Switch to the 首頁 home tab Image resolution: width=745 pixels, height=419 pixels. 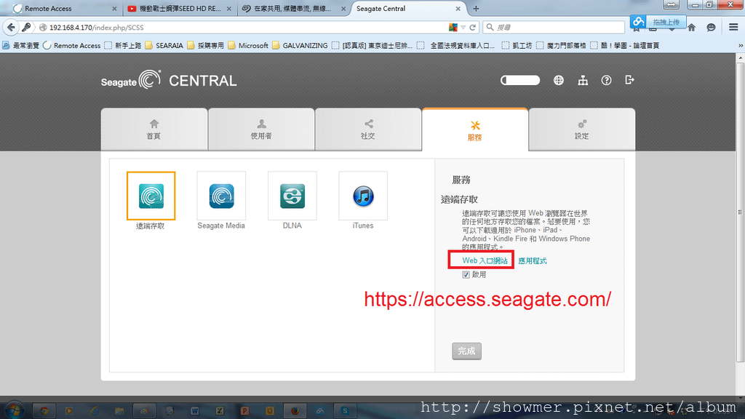tap(154, 129)
